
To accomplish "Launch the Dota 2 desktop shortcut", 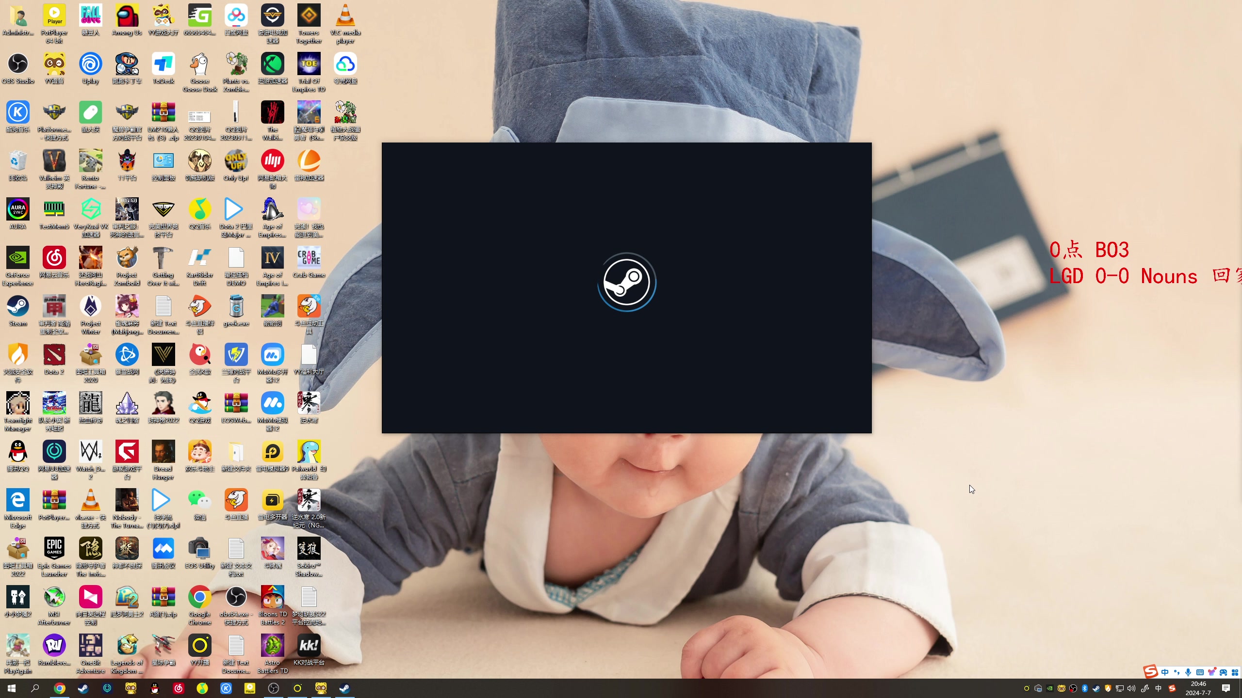I will (54, 355).
